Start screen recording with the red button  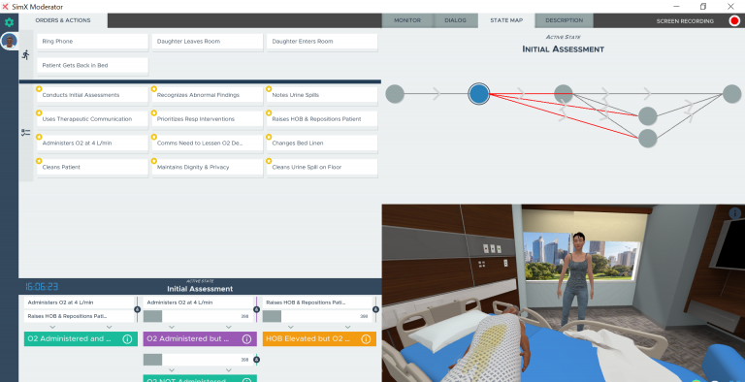734,21
